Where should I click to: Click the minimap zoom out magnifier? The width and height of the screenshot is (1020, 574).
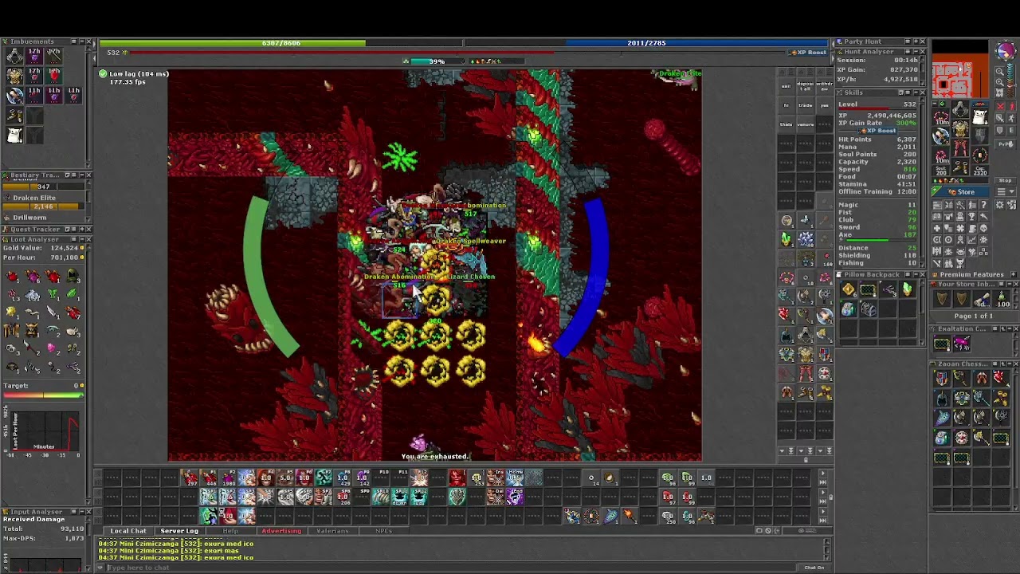tap(1000, 71)
